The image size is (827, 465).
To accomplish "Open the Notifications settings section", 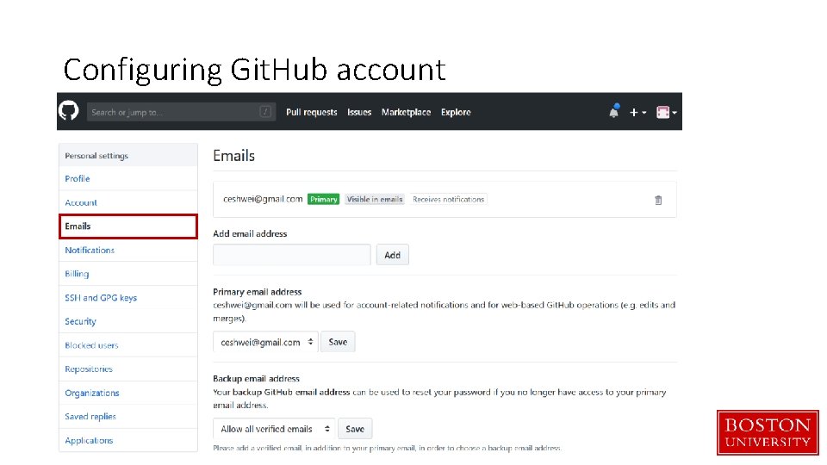I will click(90, 251).
